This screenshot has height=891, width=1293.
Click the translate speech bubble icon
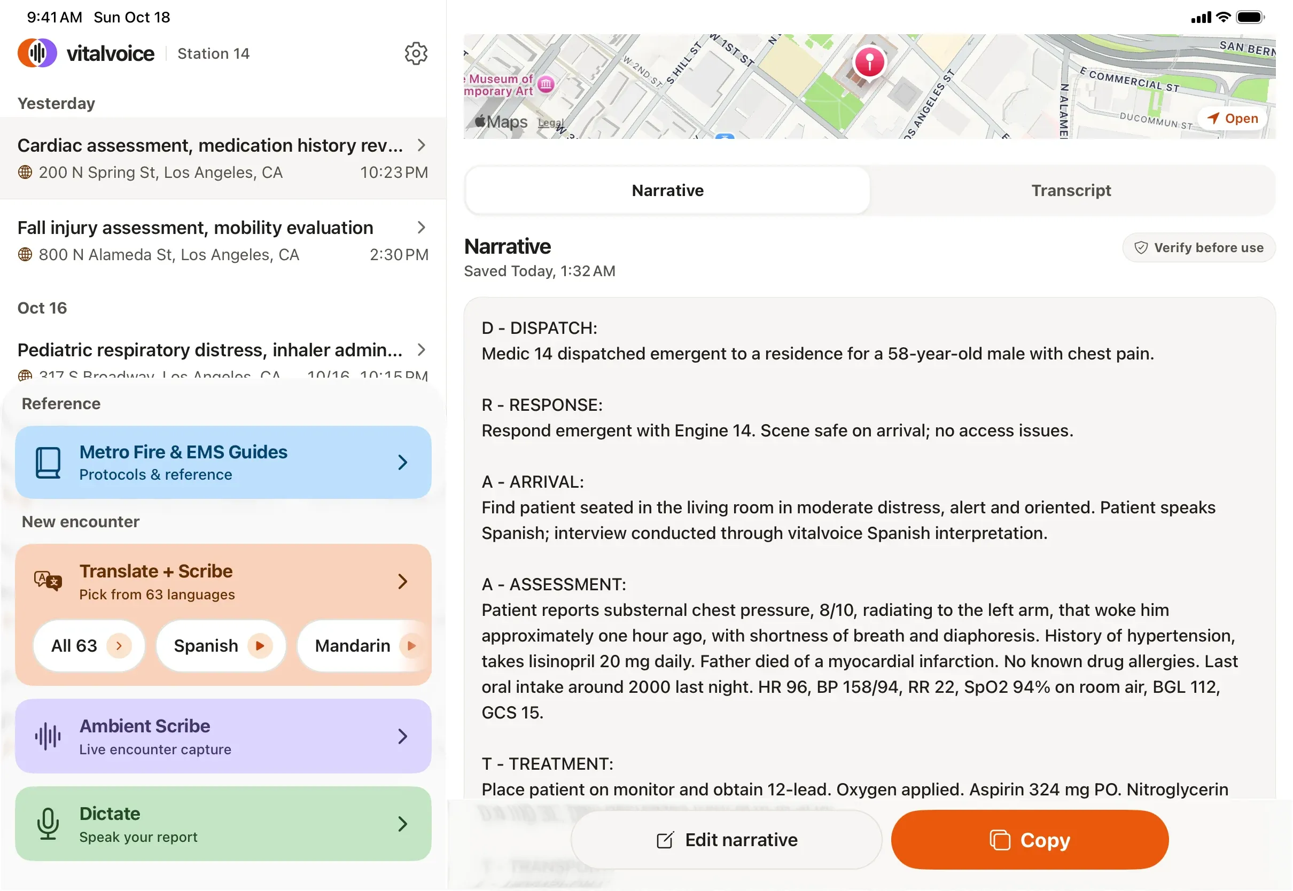48,581
